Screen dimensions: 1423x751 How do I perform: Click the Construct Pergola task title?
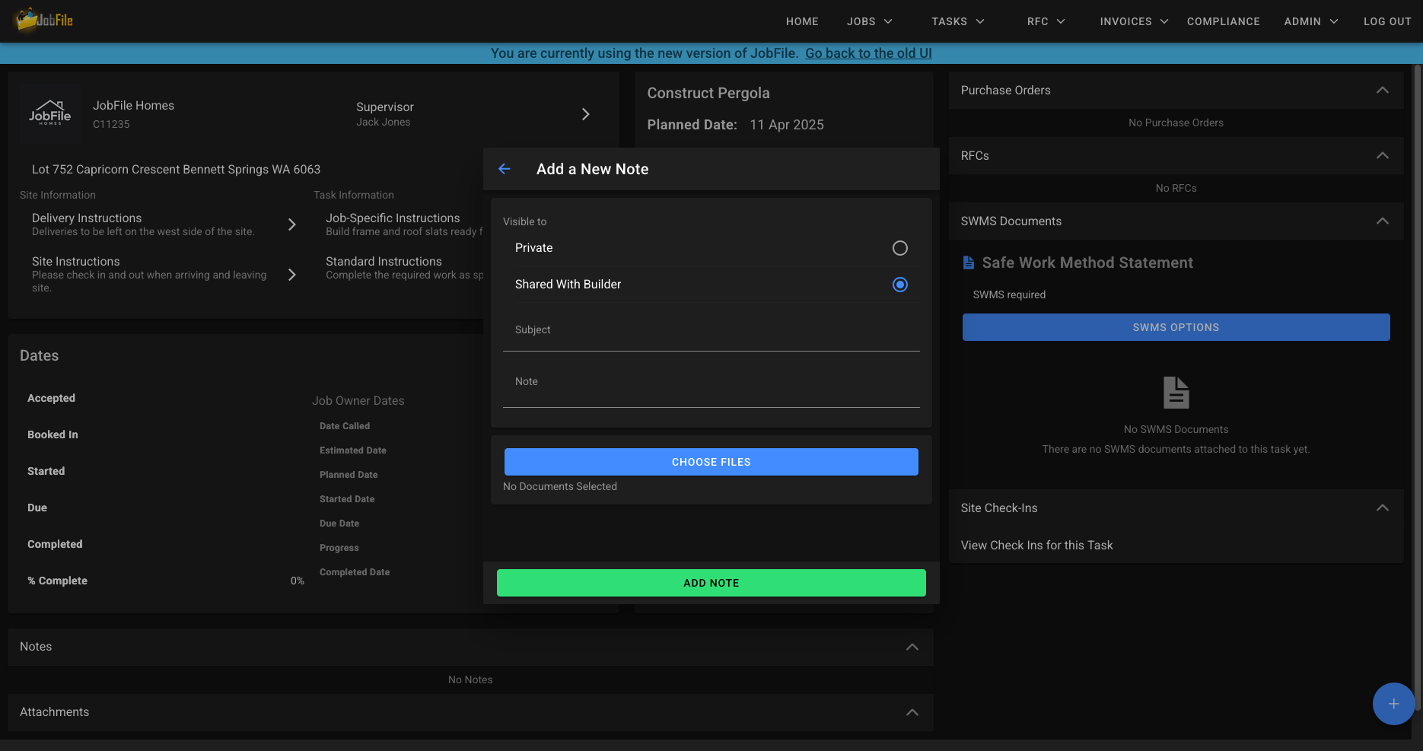(708, 93)
